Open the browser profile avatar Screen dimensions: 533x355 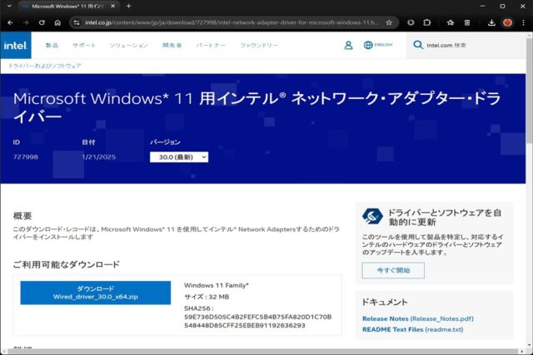pyautogui.click(x=508, y=22)
